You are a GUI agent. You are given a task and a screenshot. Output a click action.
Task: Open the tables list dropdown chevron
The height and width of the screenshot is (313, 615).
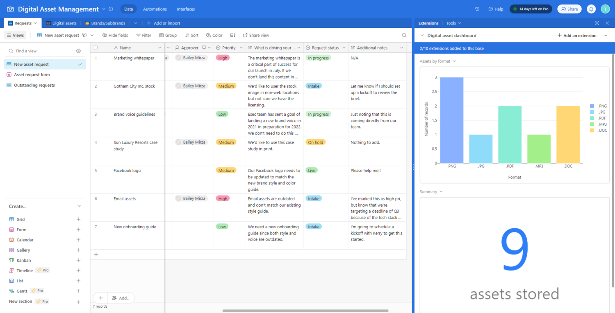136,23
